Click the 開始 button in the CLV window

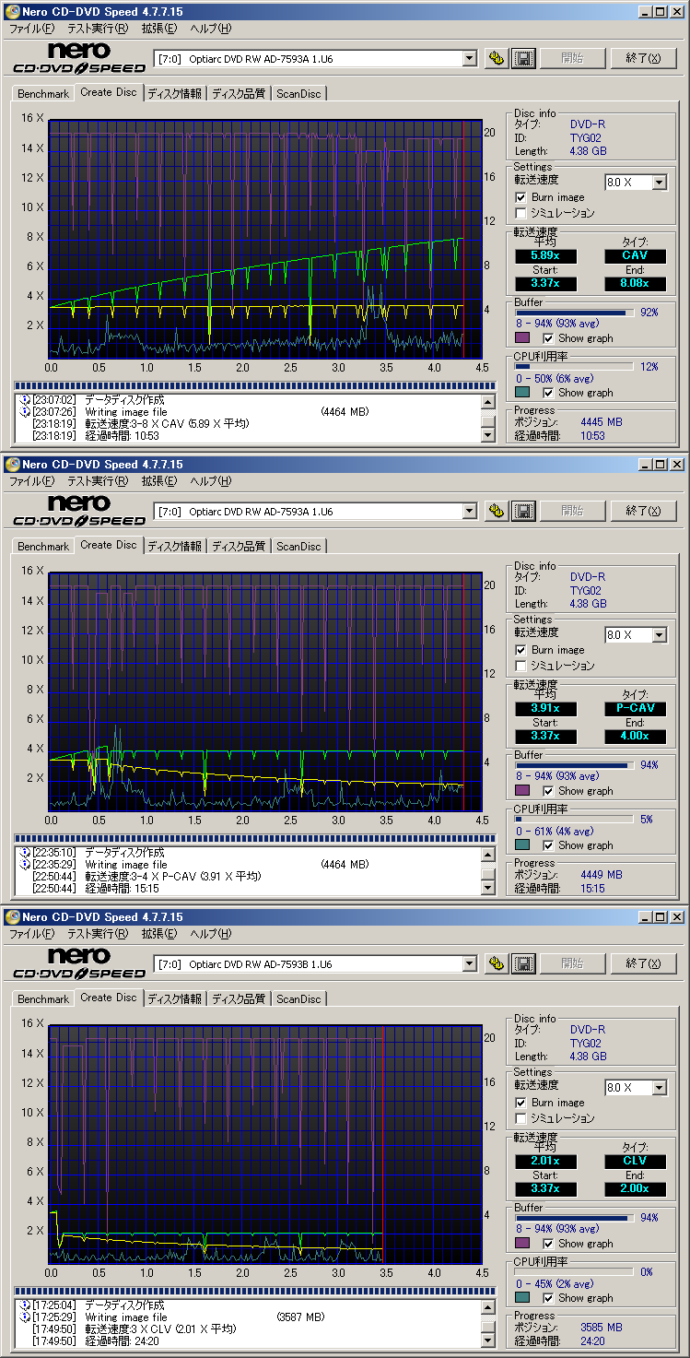(572, 963)
